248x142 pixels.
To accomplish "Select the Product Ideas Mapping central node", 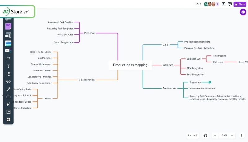I will pyautogui.click(x=130, y=65).
